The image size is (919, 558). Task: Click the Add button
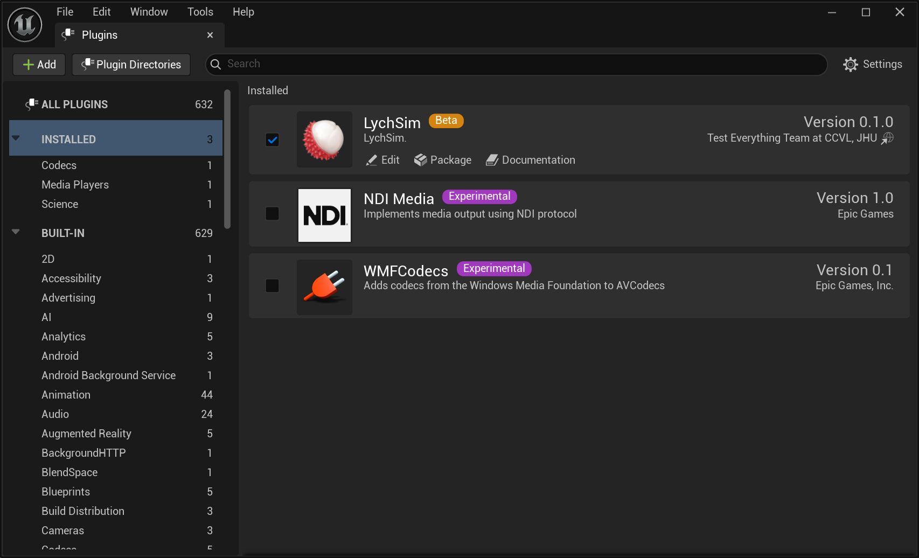(x=39, y=65)
